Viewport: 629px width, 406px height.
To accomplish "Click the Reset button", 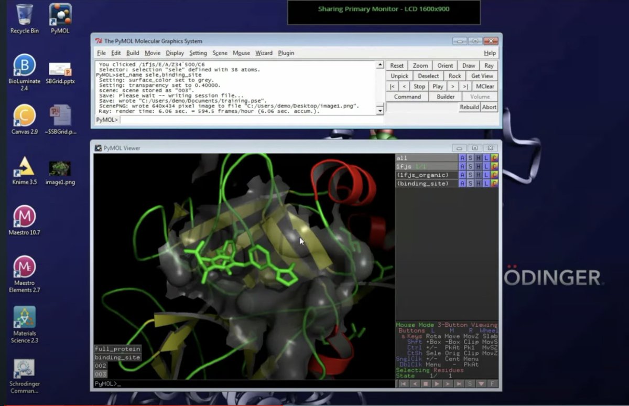I will [397, 66].
